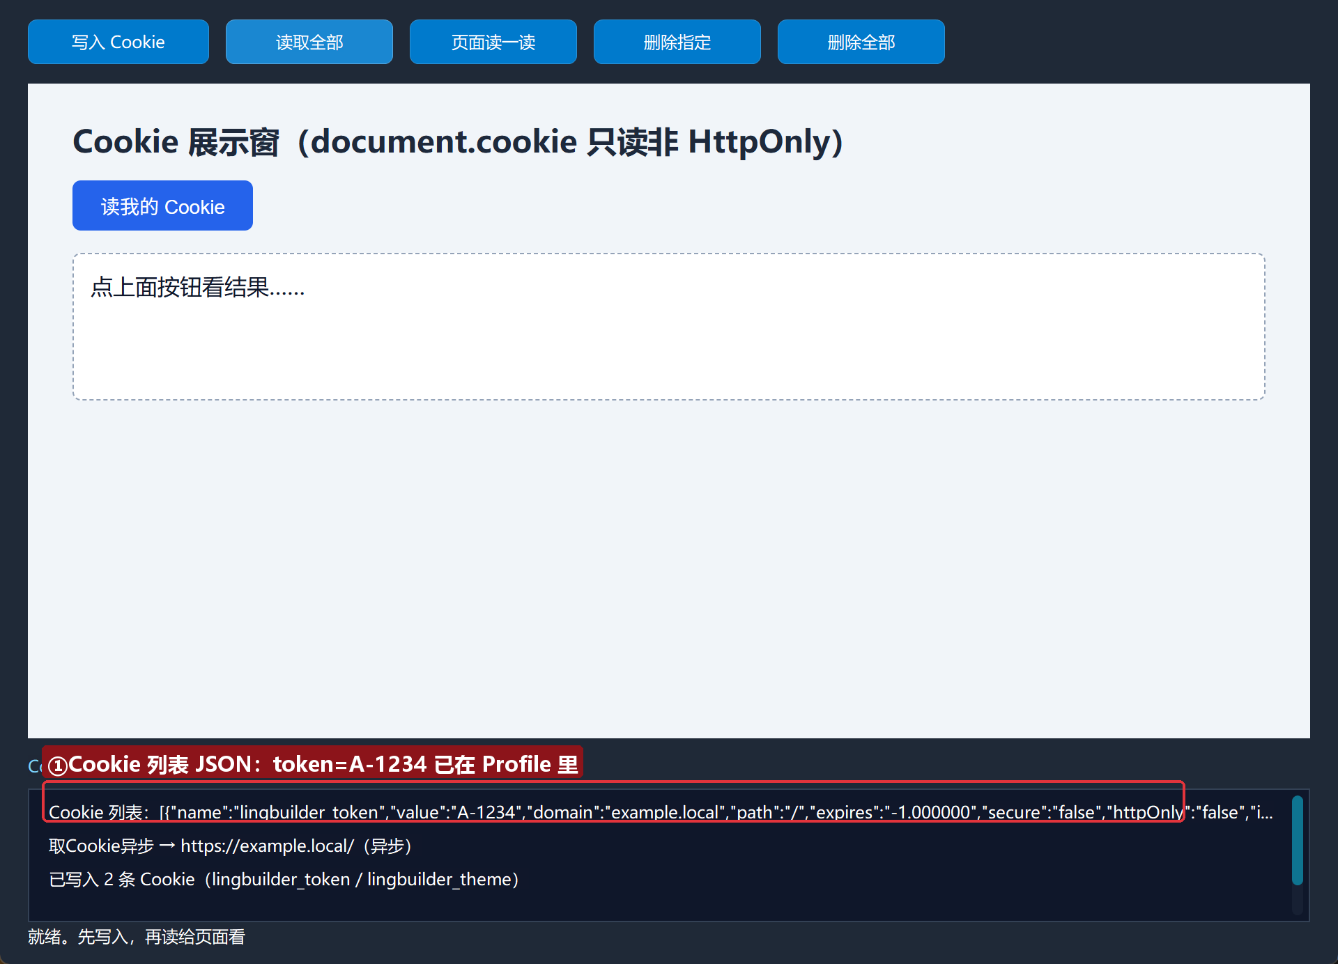Open 页面读一读 action
The image size is (1338, 964).
point(493,42)
